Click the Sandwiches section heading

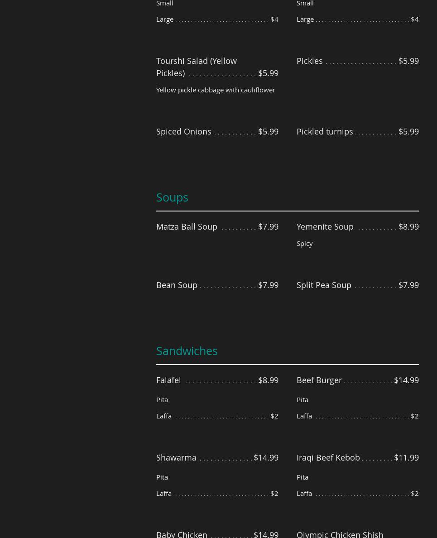187,351
